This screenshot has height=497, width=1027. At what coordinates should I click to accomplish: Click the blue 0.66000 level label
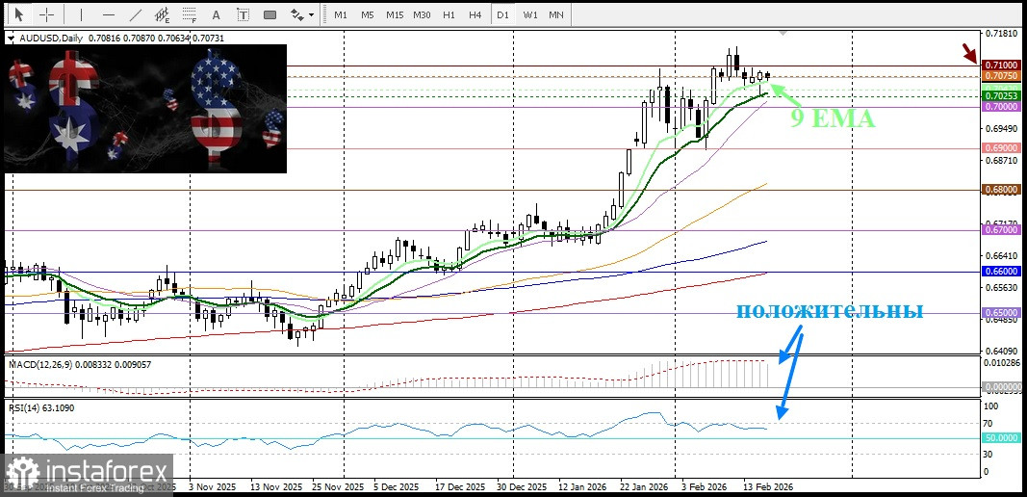point(1001,272)
